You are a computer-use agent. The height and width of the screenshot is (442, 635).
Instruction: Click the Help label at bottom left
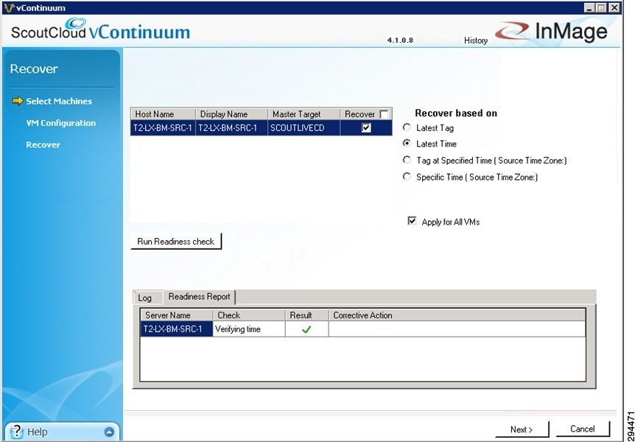38,432
